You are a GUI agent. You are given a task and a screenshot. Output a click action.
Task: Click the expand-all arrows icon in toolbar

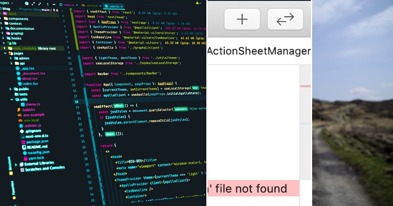click(33, 4)
